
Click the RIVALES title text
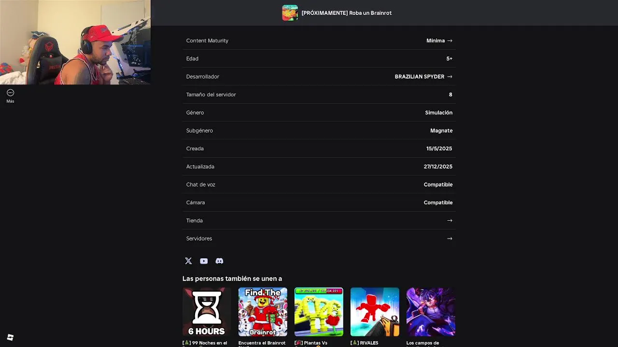point(365,343)
